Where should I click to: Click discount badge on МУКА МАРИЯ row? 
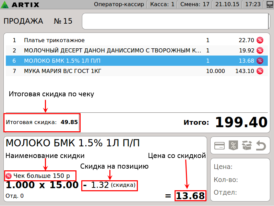click(x=260, y=71)
